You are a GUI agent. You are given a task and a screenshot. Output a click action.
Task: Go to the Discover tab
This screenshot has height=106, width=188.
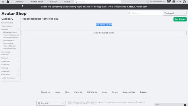click(19, 2)
